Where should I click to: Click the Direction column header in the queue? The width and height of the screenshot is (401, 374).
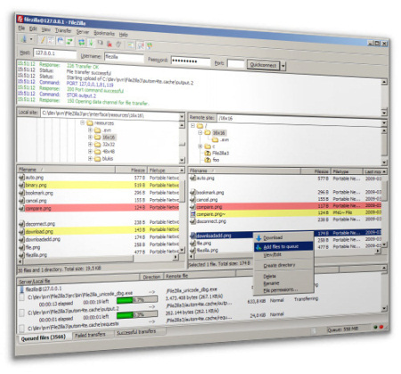pyautogui.click(x=151, y=277)
